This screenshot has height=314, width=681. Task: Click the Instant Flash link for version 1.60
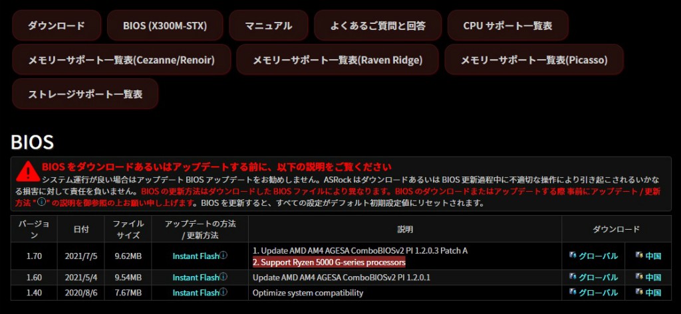[196, 277]
